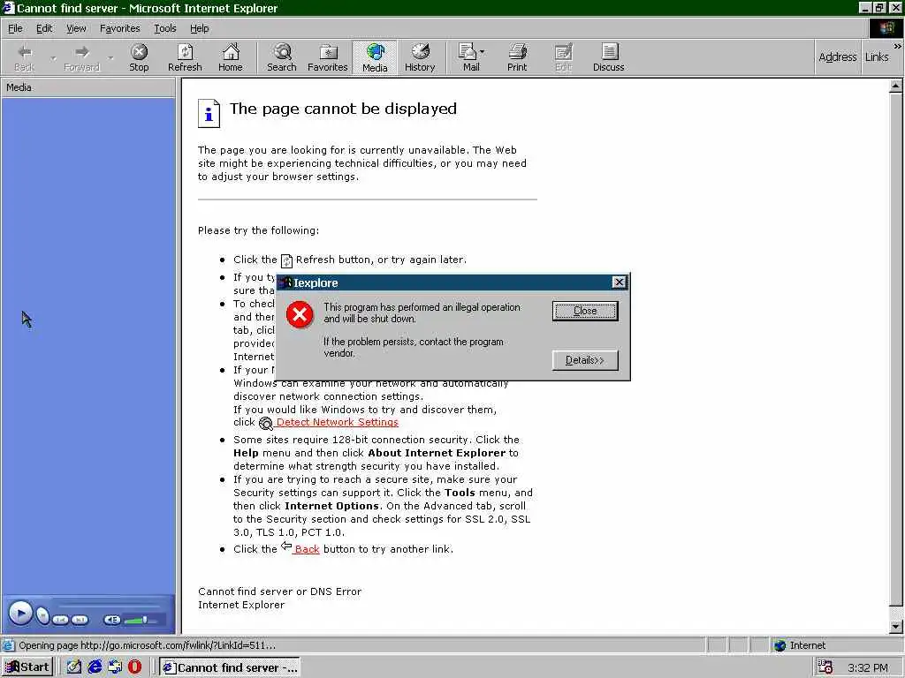Open the Edit menu

[x=44, y=28]
